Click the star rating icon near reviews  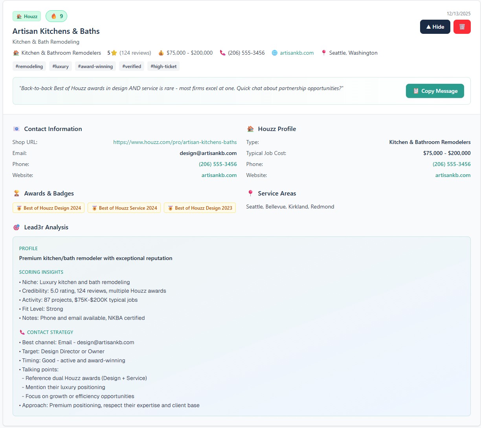[x=114, y=53]
